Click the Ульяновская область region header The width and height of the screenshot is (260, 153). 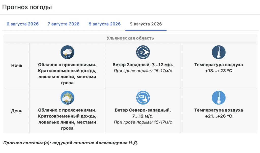(x=130, y=38)
